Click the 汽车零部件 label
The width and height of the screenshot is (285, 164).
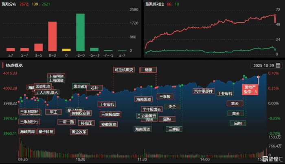pyautogui.click(x=204, y=91)
